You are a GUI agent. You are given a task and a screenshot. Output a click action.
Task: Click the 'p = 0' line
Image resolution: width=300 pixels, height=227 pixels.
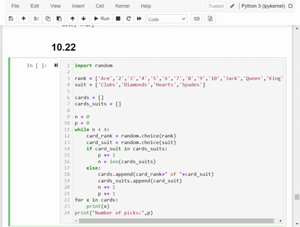(x=82, y=123)
